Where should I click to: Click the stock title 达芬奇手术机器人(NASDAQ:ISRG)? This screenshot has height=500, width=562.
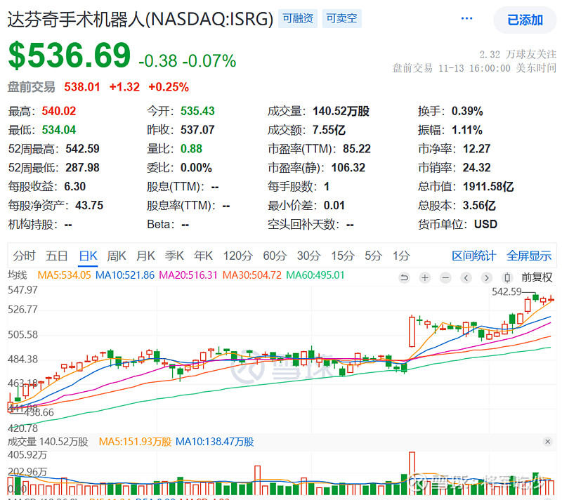pos(140,19)
